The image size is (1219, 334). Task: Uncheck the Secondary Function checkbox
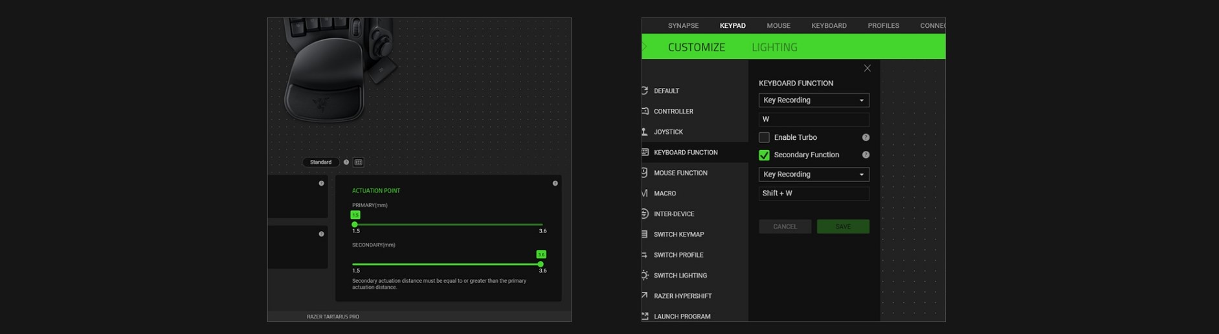tap(764, 155)
